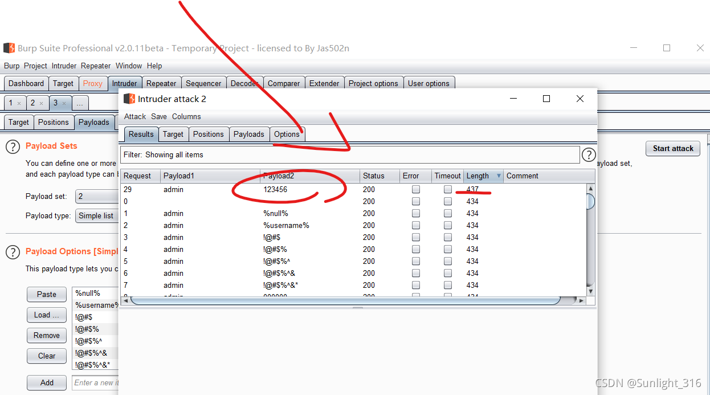710x395 pixels.
Task: Click the results table horizontal scrollbar
Action: click(x=345, y=300)
